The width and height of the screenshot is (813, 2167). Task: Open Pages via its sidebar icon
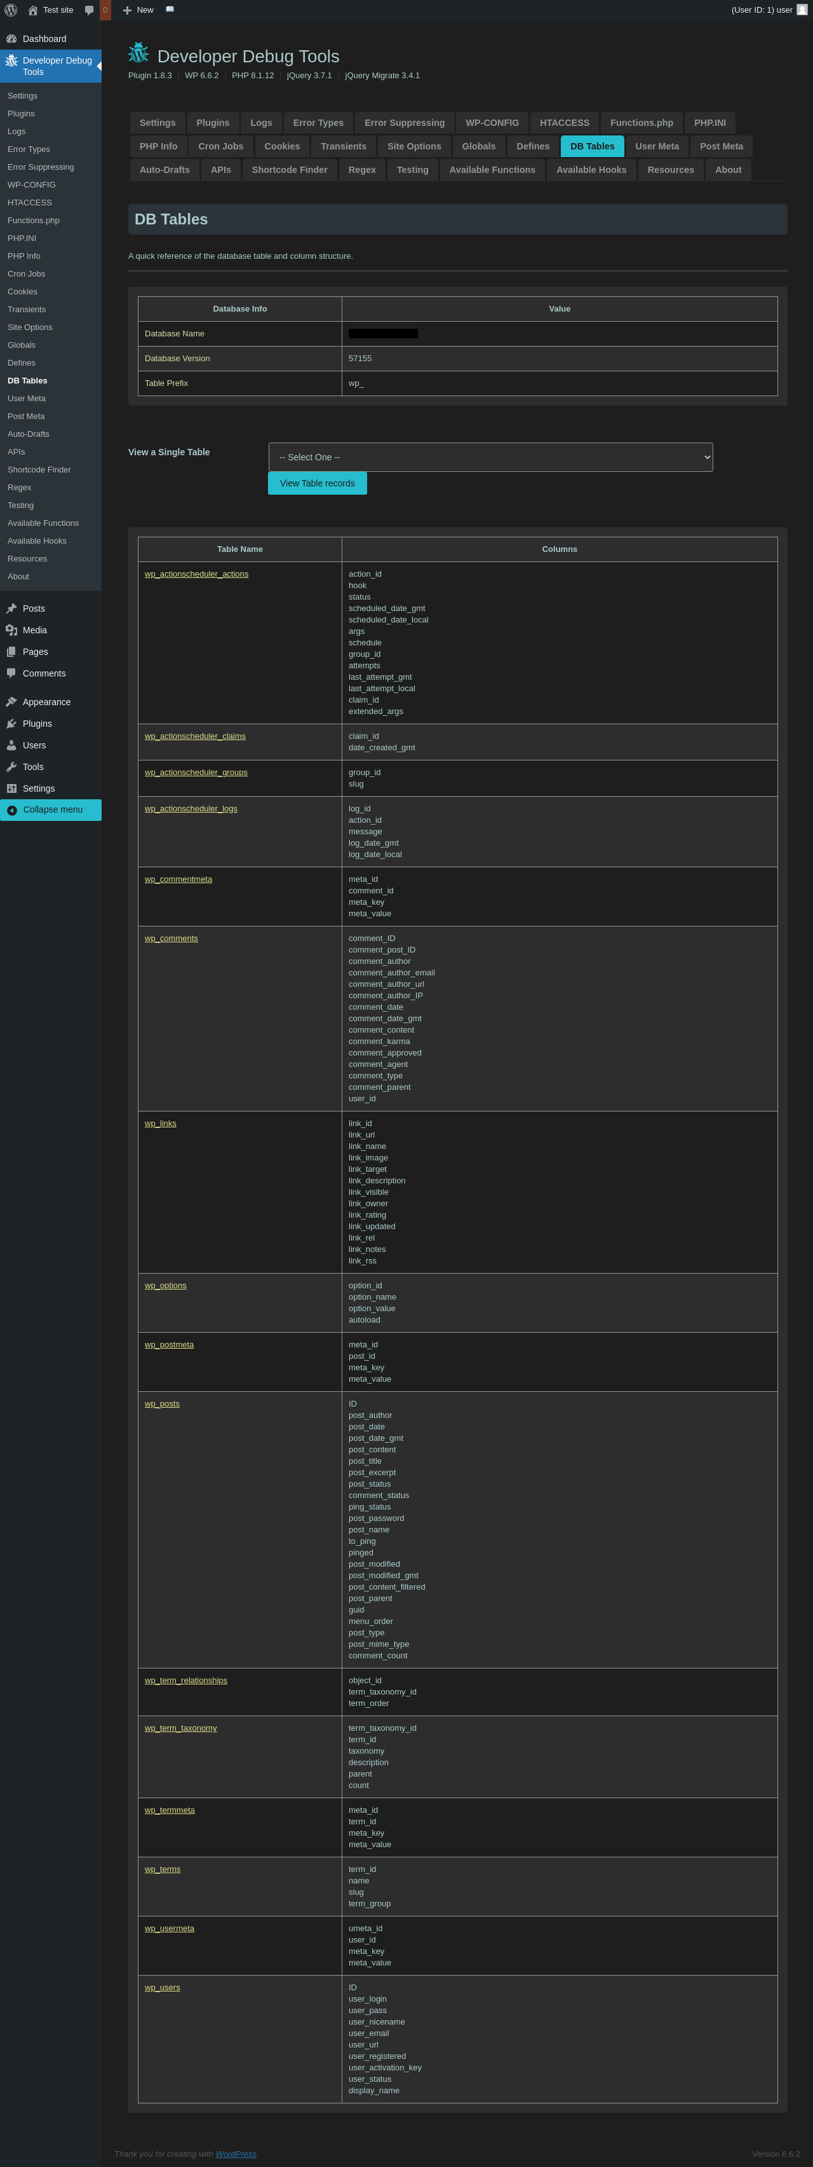pos(11,652)
